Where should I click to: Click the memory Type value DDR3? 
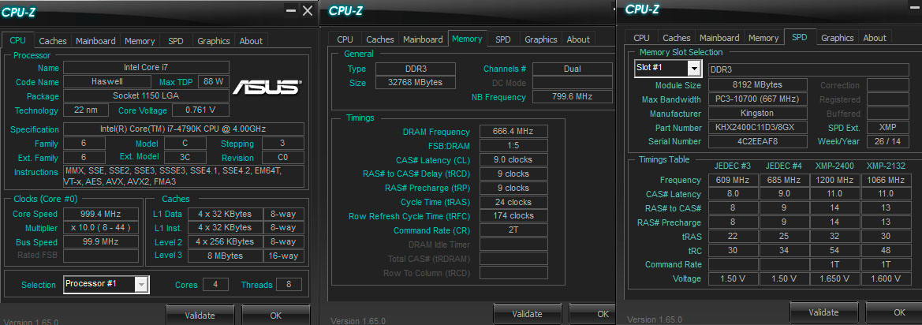point(415,69)
